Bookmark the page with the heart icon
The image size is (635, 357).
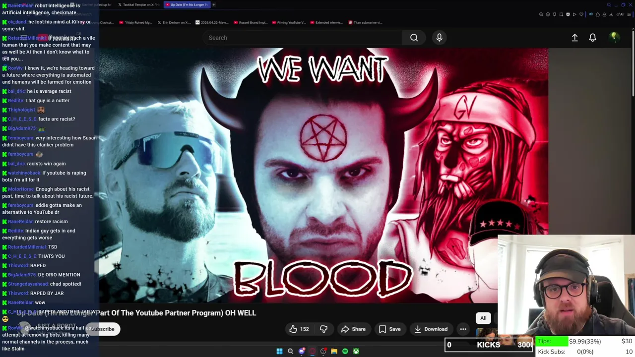coord(581,14)
